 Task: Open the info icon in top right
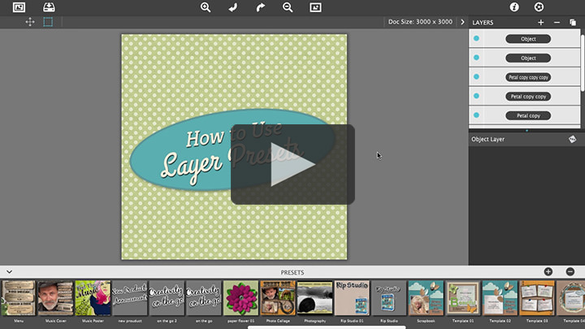click(514, 7)
